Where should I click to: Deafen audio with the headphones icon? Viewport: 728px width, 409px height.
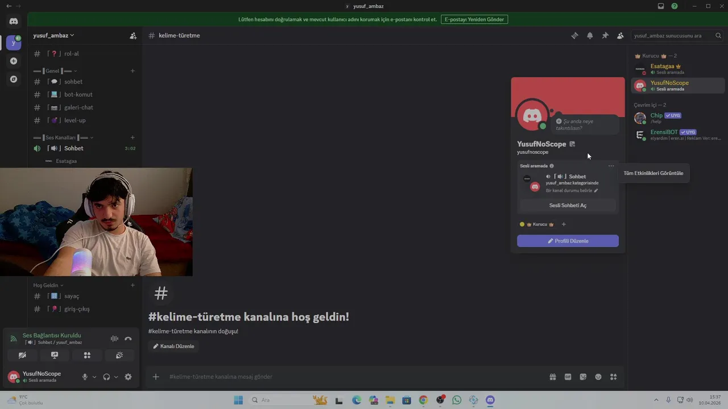(x=106, y=377)
